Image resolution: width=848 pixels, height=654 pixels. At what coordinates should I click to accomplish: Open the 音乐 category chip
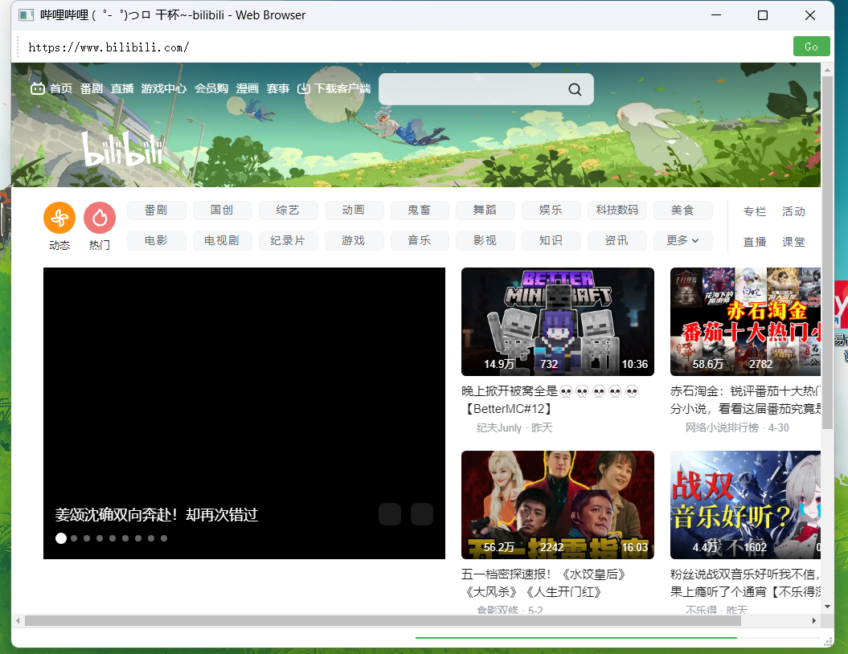tap(420, 240)
